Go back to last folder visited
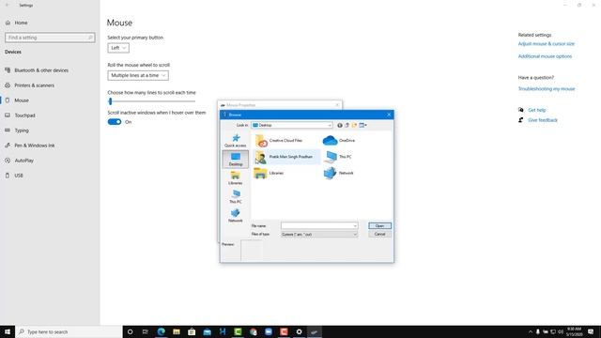Viewport: 601px width, 338px height. (340, 125)
